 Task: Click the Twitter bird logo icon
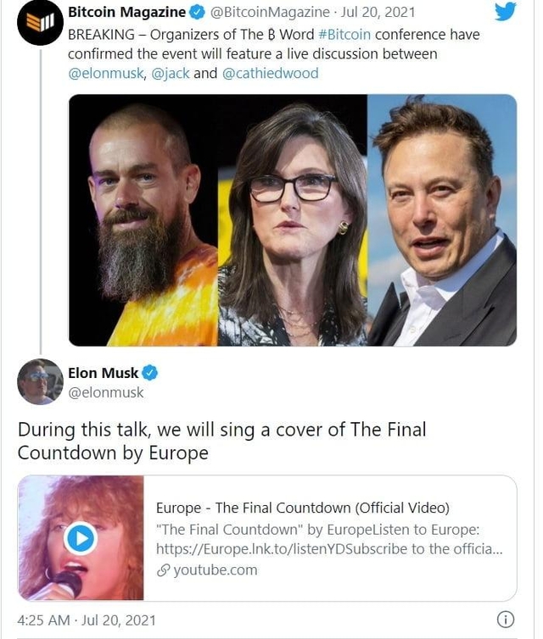click(x=505, y=12)
